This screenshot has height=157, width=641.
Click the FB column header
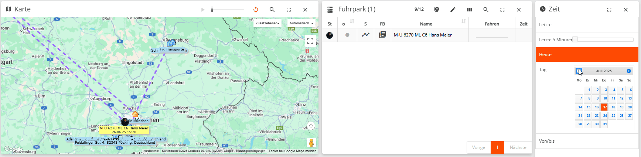tap(382, 24)
